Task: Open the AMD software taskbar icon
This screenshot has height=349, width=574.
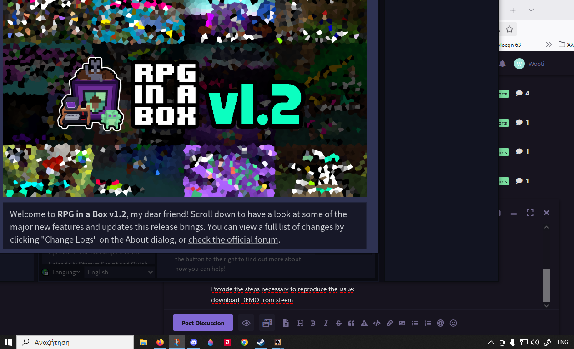Action: [227, 342]
